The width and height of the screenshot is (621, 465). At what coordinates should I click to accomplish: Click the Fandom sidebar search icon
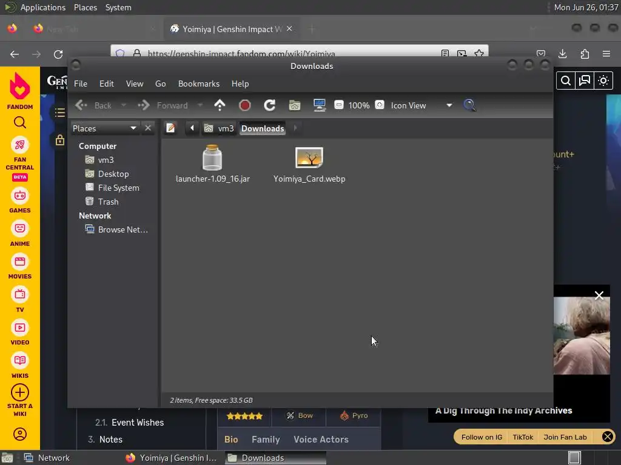point(20,122)
